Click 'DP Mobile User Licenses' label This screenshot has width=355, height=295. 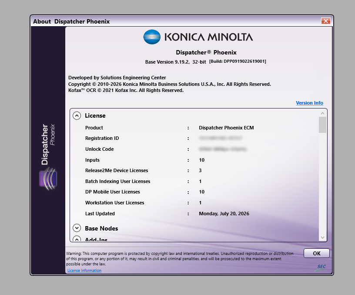point(113,192)
